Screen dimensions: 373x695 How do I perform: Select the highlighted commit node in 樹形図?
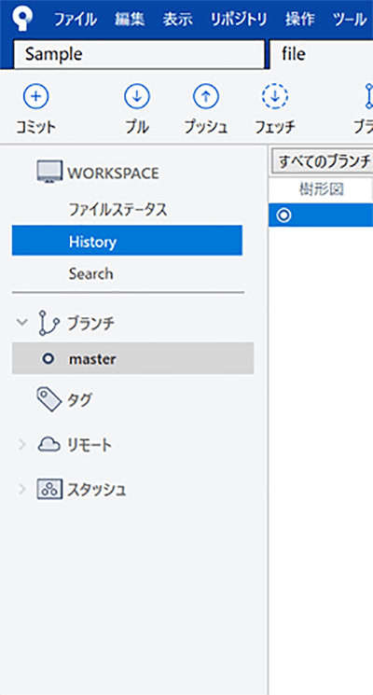tap(283, 215)
